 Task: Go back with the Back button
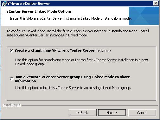tap(83, 113)
